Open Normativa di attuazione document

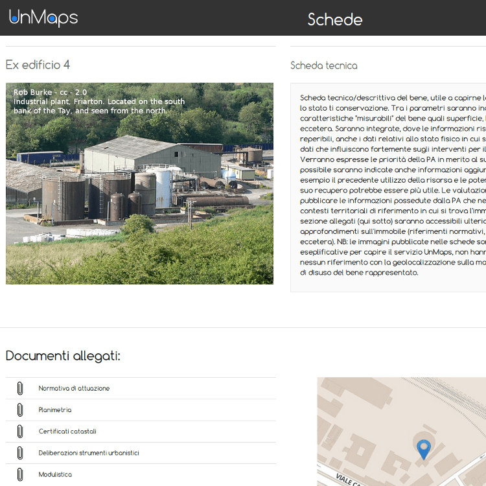coord(74,388)
